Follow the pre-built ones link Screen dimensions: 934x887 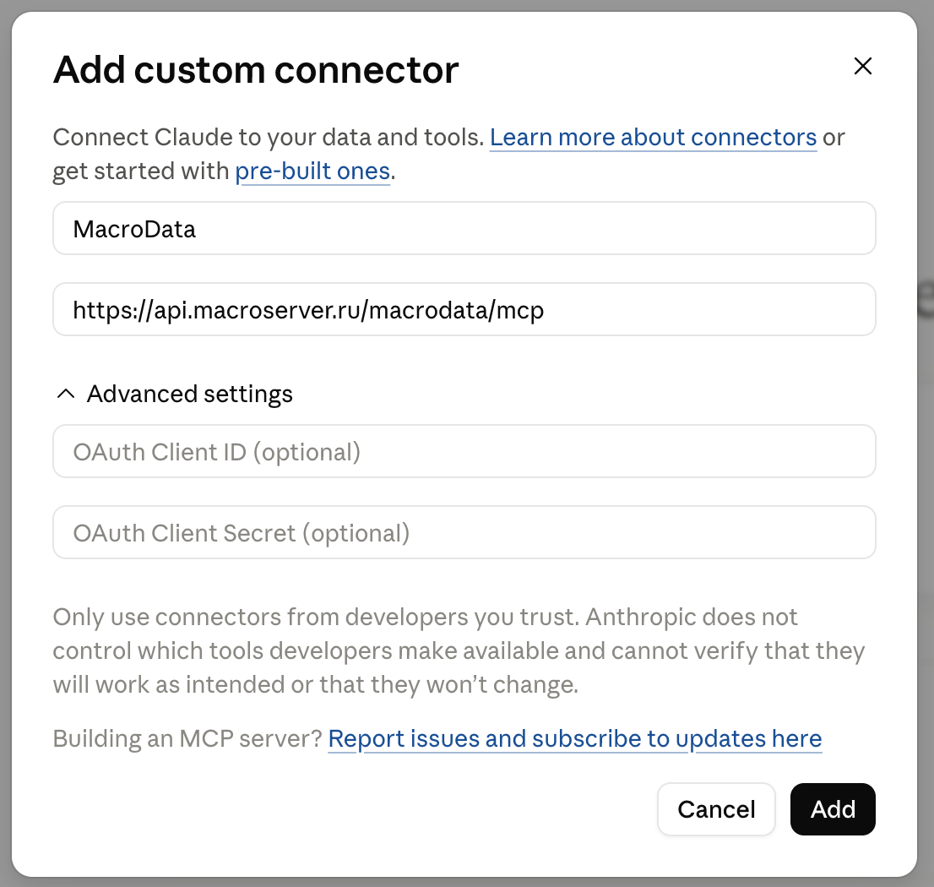point(312,171)
